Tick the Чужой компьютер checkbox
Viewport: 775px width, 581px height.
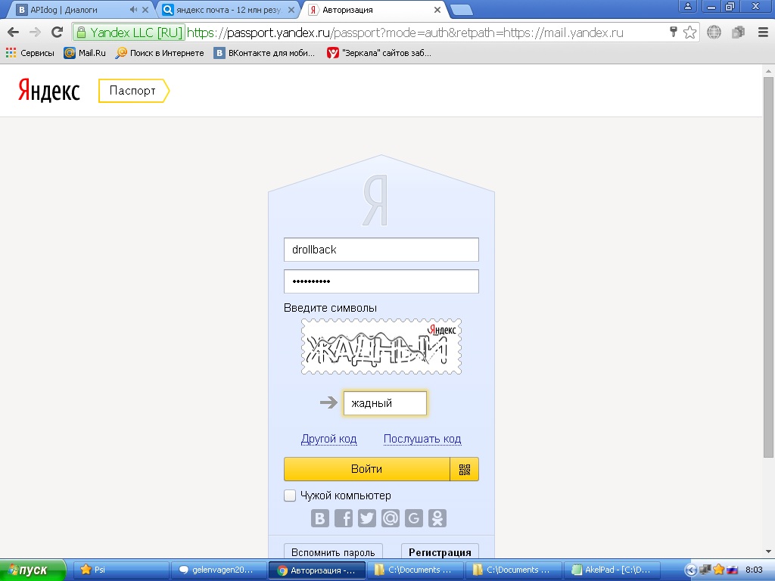pyautogui.click(x=290, y=496)
